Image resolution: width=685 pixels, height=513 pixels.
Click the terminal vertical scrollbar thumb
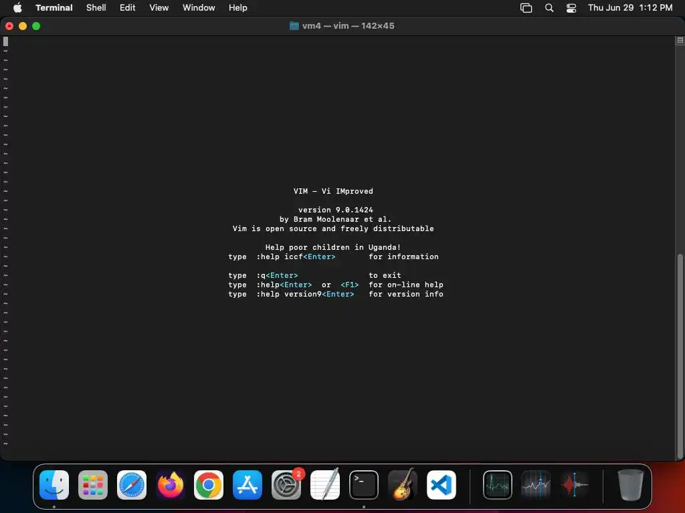[680, 356]
